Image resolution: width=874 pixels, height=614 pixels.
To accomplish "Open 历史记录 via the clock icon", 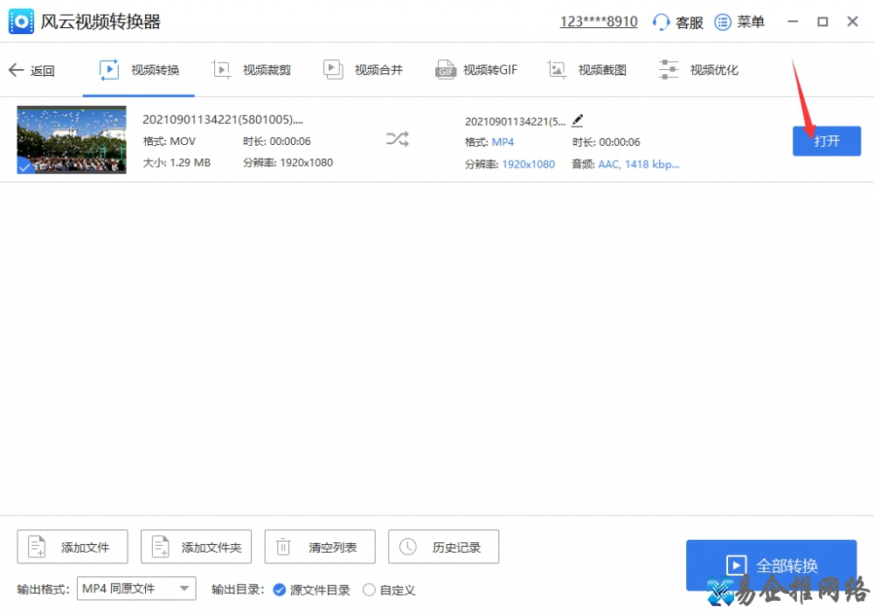I will click(x=408, y=546).
